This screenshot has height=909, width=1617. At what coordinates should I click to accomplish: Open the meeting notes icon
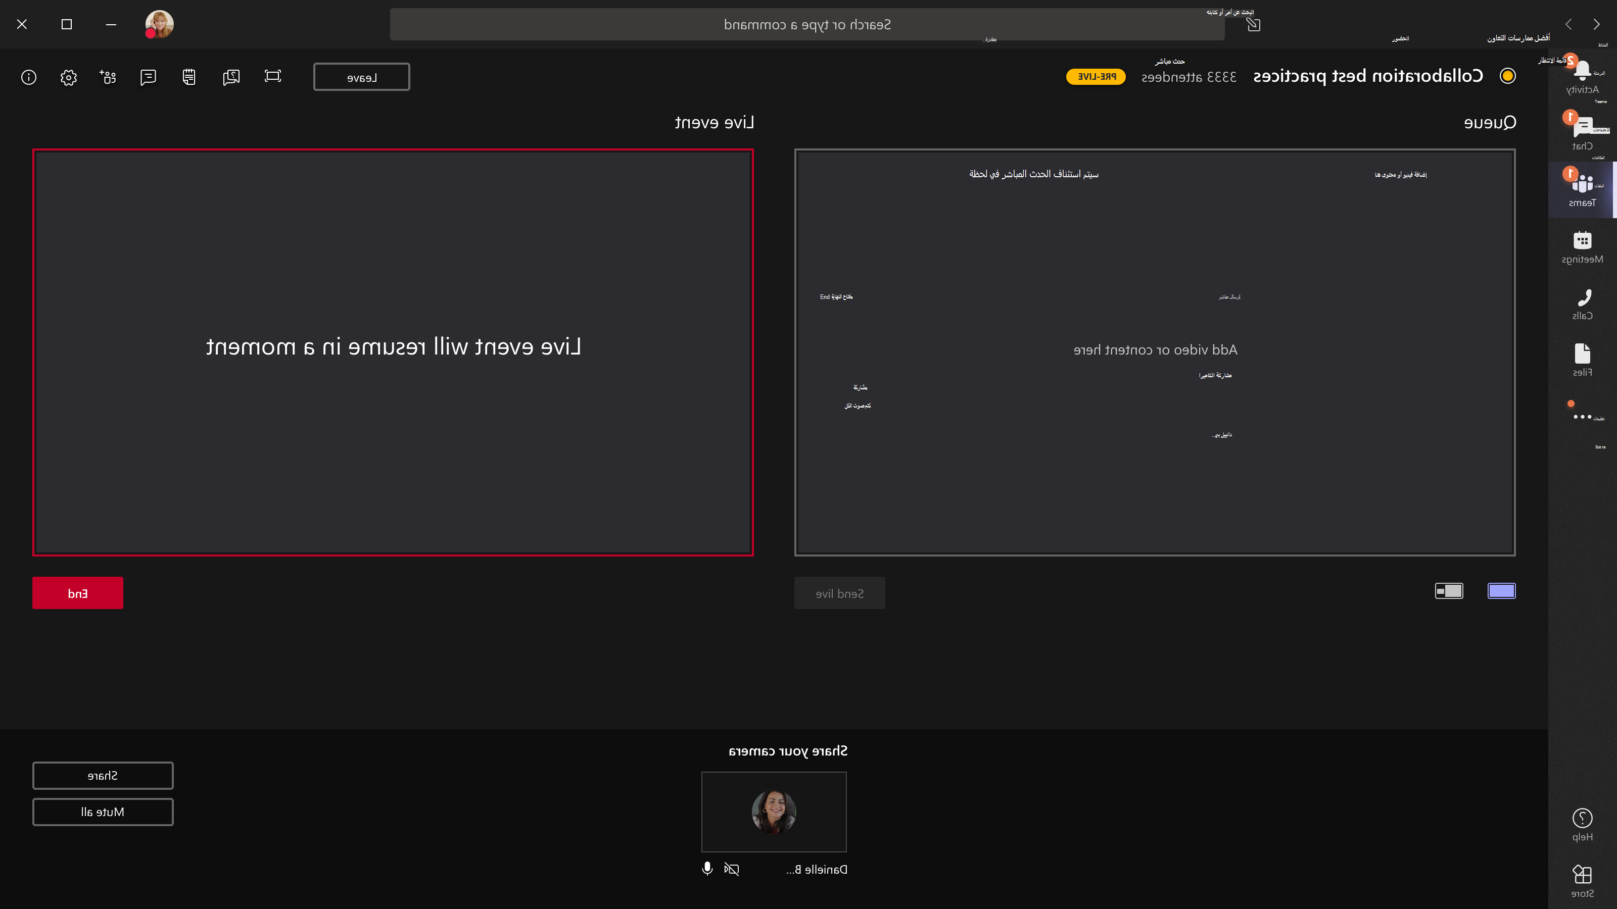point(189,77)
